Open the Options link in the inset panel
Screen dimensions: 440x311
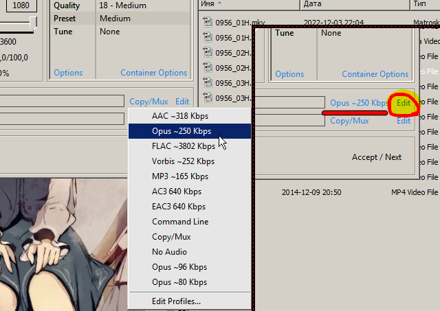click(x=289, y=74)
